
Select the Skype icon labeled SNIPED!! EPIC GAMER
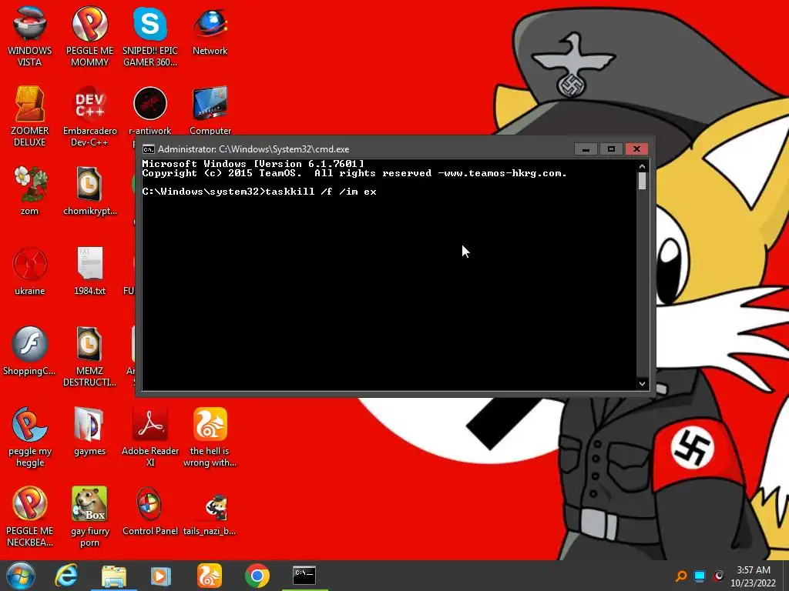[x=150, y=35]
